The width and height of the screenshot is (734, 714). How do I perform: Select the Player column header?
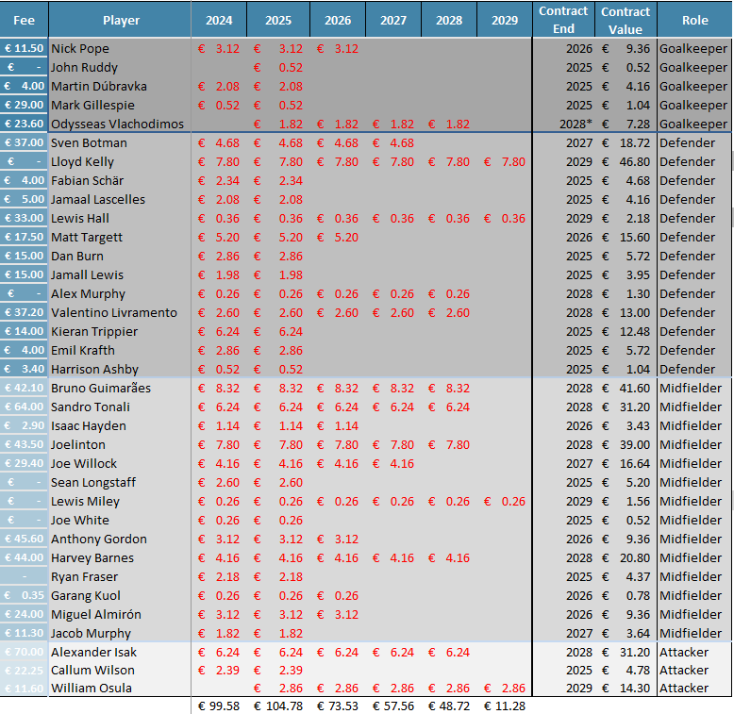120,20
